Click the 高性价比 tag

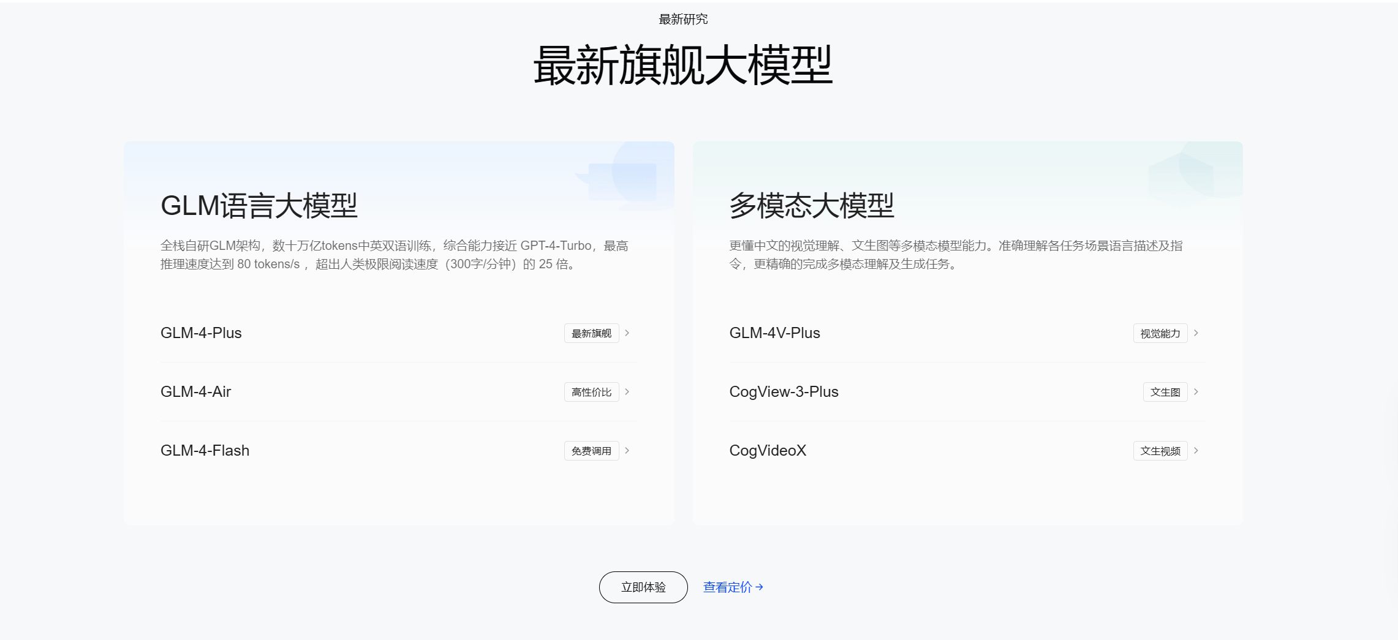[x=591, y=392]
